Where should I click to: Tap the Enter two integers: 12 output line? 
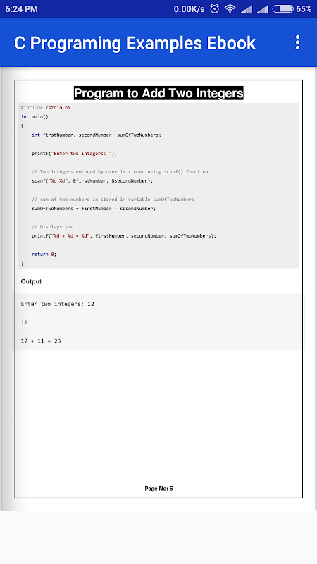(x=58, y=304)
